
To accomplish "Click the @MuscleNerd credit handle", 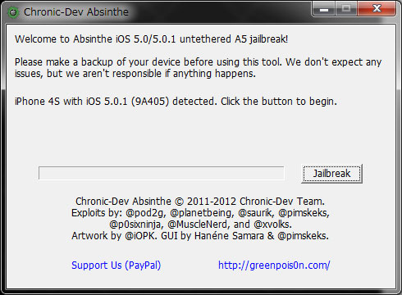I will click(199, 225).
